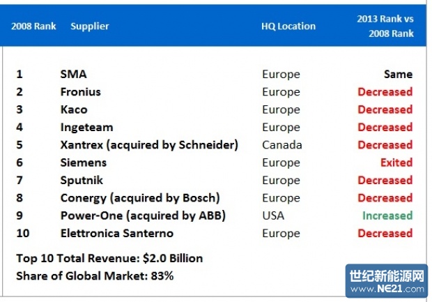Select the Elettronica Santerno row
Viewport: 432px width, 302px height.
coord(116,233)
